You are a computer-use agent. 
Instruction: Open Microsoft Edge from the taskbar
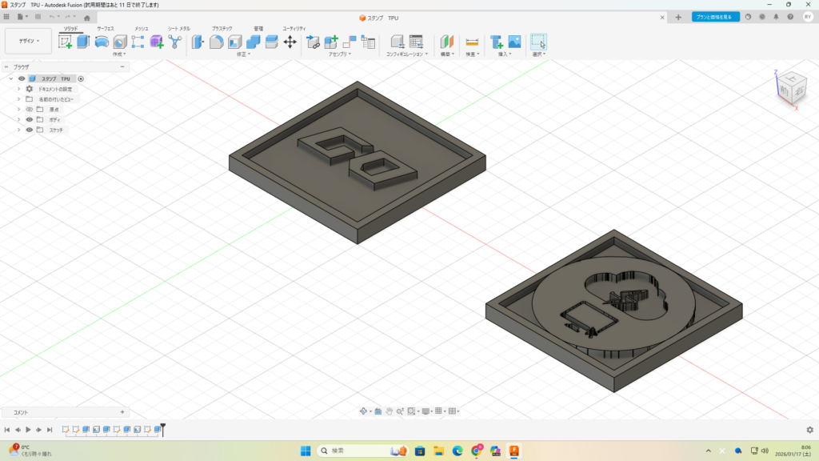point(458,451)
